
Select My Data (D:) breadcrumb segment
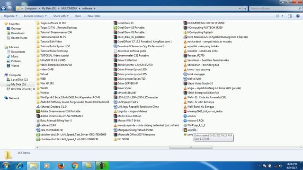coord(49,8)
